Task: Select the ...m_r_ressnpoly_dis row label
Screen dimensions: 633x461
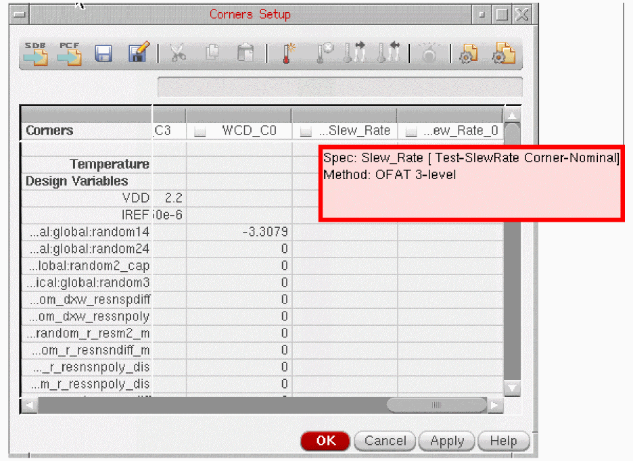Action: (x=90, y=385)
